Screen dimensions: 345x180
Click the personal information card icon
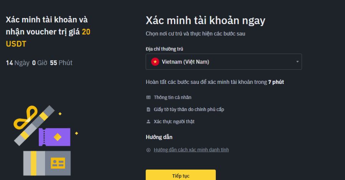click(148, 97)
